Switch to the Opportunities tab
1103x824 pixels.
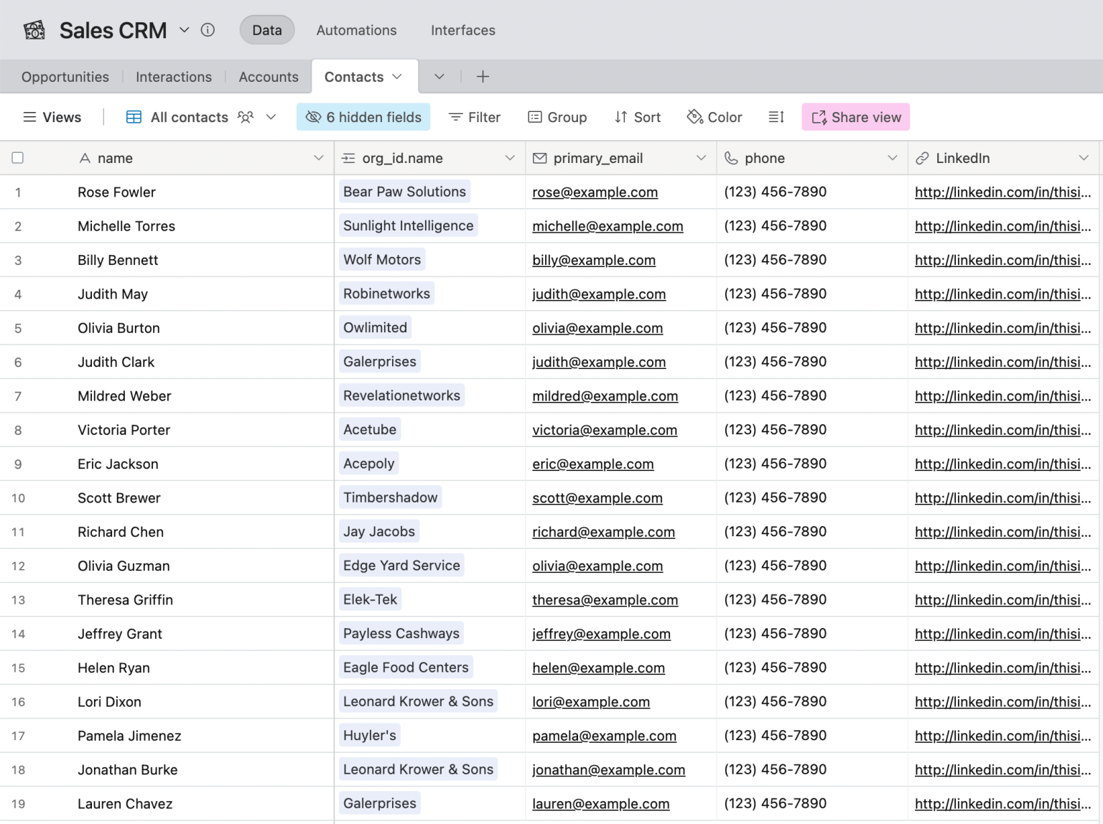65,77
